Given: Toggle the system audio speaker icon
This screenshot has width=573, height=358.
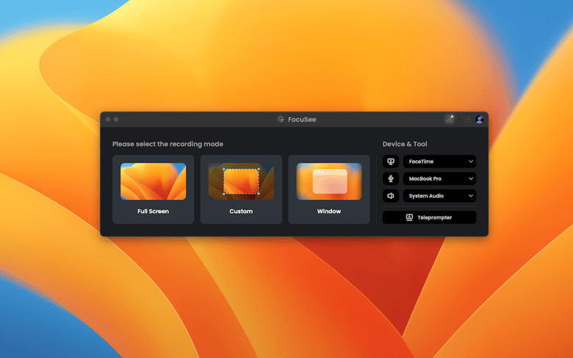Looking at the screenshot, I should coord(391,196).
